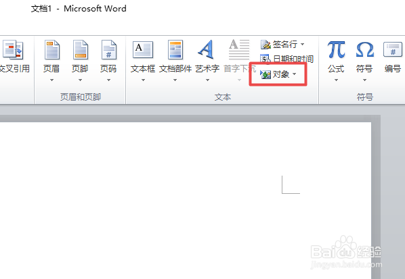Image resolution: width=405 pixels, height=279 pixels.
Task: Open the Header (页眉) icon
Action: [x=52, y=49]
